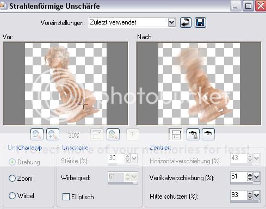The height and width of the screenshot is (209, 266).
Task: Toggle the show/hide previews icon
Action: click(176, 134)
